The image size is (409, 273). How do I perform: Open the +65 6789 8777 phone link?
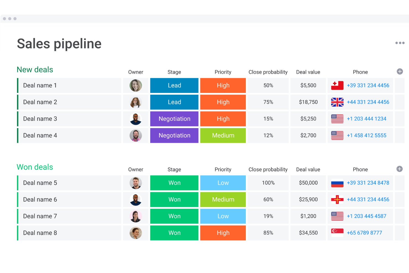pyautogui.click(x=364, y=233)
